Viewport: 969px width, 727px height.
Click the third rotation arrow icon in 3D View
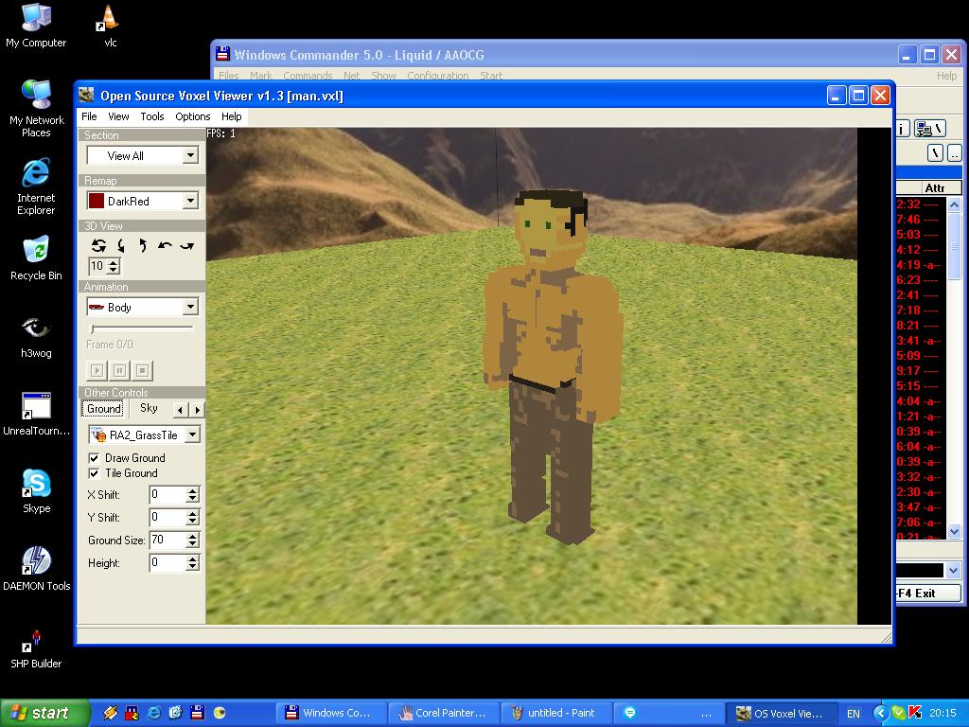[142, 245]
